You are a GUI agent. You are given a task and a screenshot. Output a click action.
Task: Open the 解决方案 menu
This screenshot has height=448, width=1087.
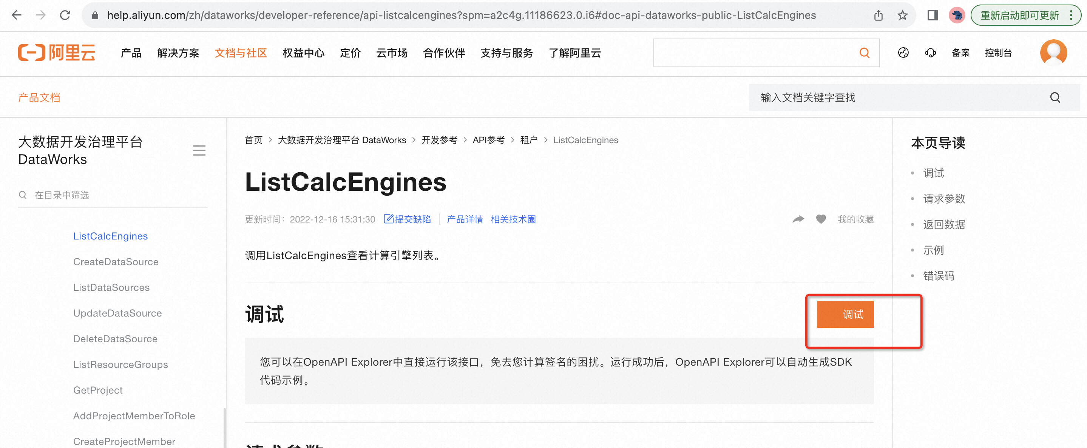tap(178, 53)
